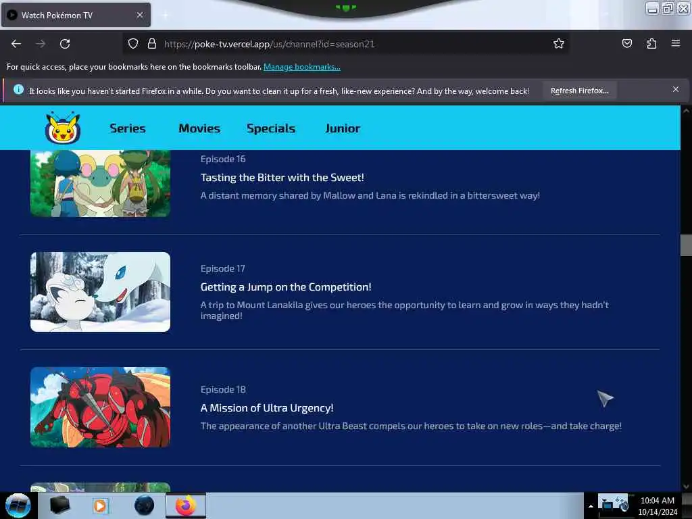Dismiss the Refresh Firefox notification bar
The height and width of the screenshot is (519, 692).
click(676, 90)
